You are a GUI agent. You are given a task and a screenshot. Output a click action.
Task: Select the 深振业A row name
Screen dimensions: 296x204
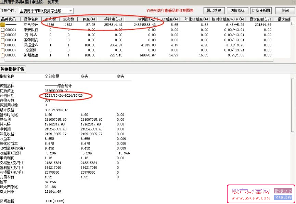pyautogui.click(x=31, y=45)
